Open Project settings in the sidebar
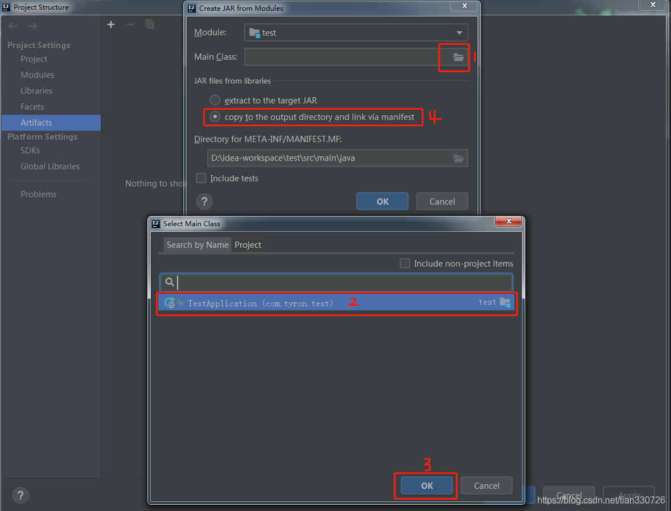 coord(34,59)
